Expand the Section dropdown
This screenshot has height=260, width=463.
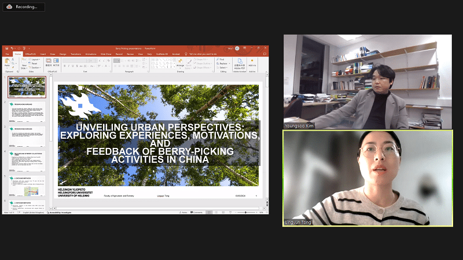pyautogui.click(x=36, y=67)
